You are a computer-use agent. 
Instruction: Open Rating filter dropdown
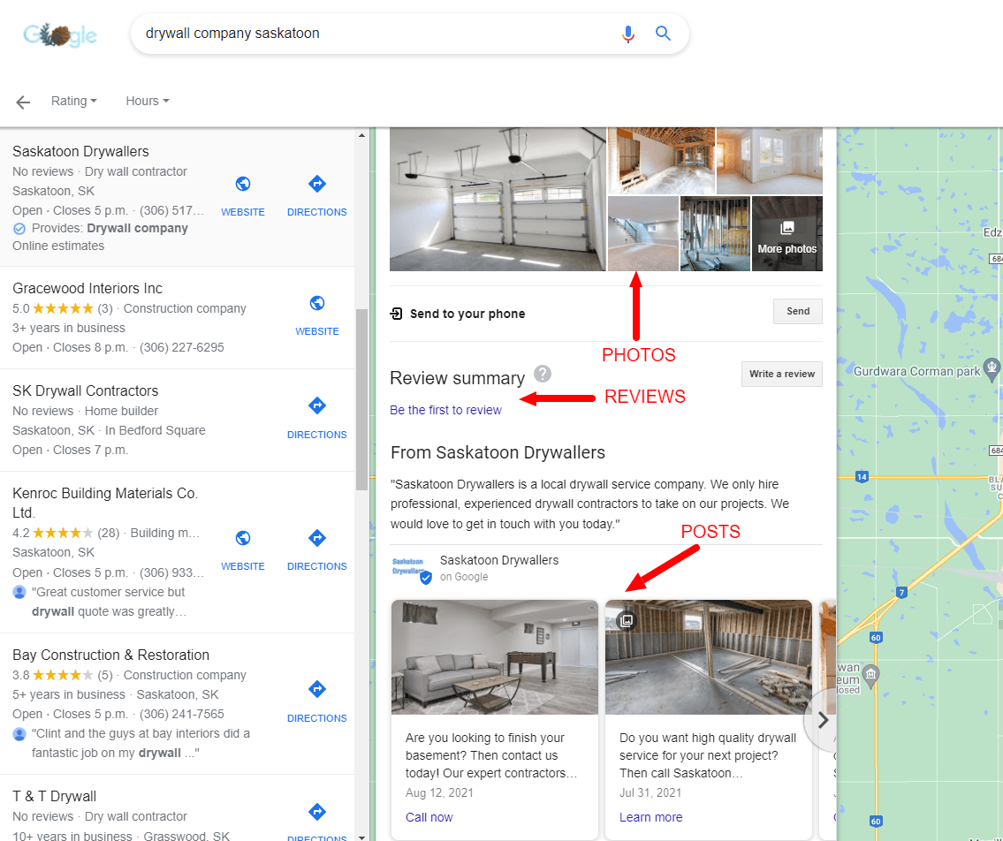click(73, 101)
